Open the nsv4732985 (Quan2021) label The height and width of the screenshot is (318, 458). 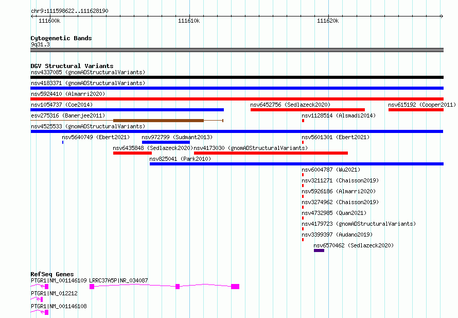pos(334,213)
